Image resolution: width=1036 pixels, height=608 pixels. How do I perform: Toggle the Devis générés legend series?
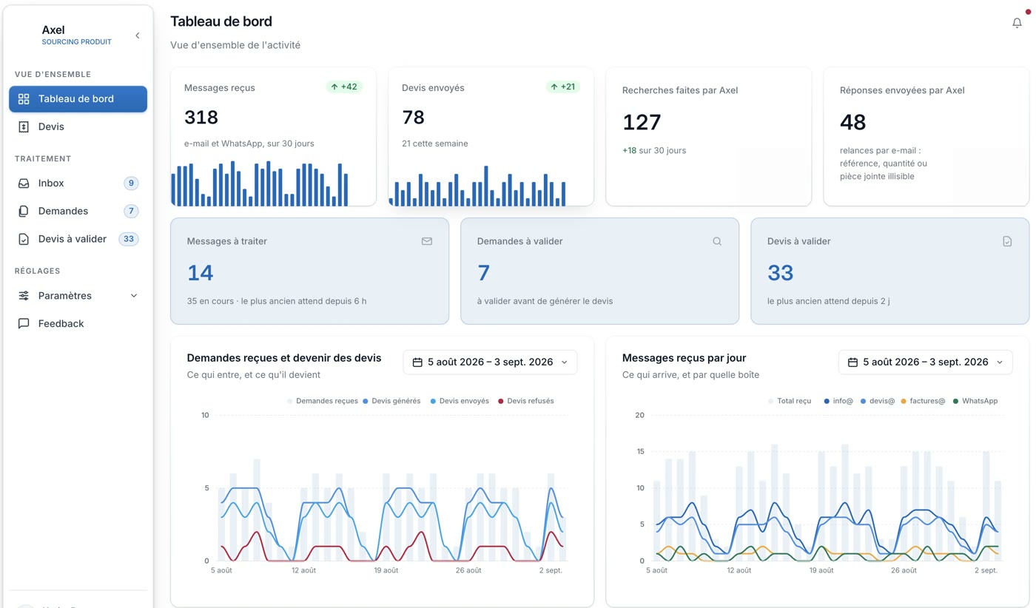[x=391, y=401]
